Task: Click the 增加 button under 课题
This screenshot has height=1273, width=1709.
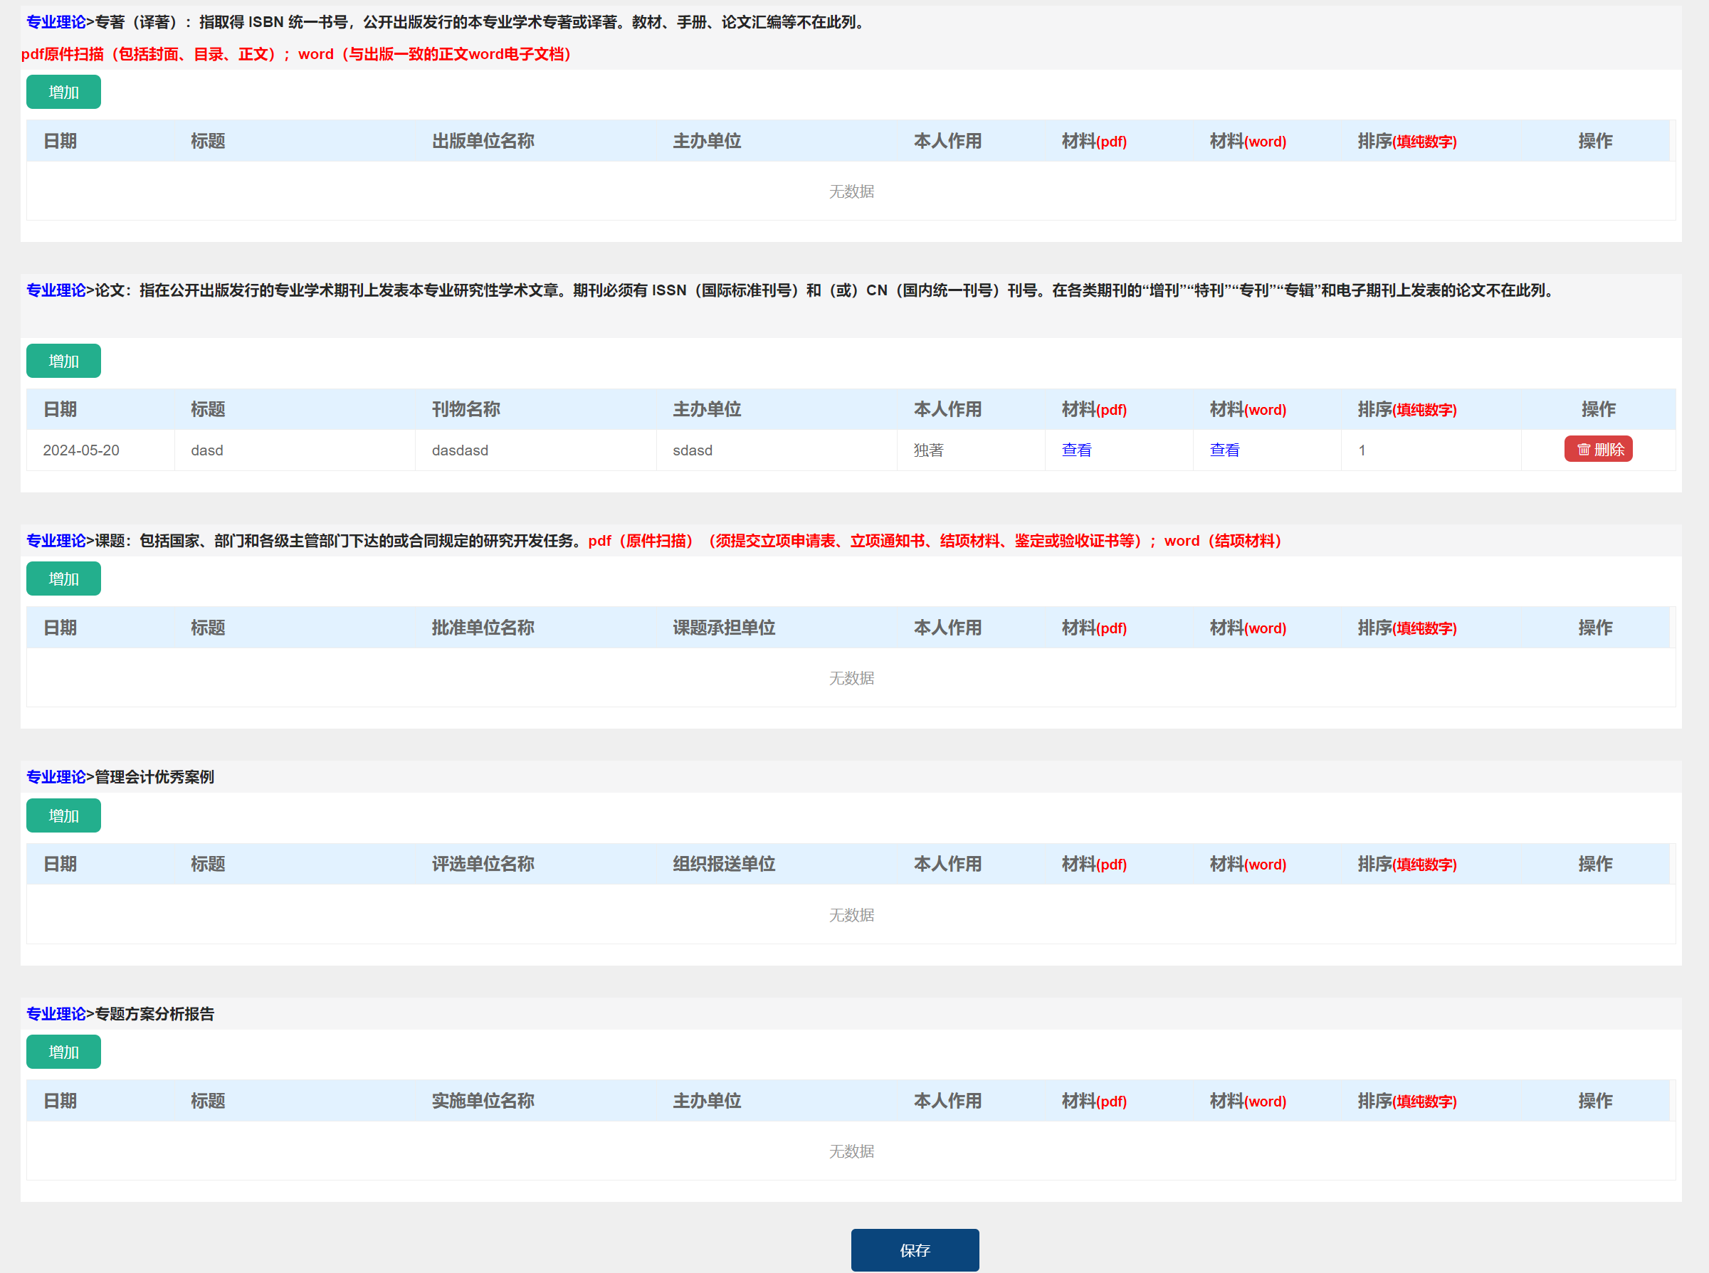Action: click(64, 578)
